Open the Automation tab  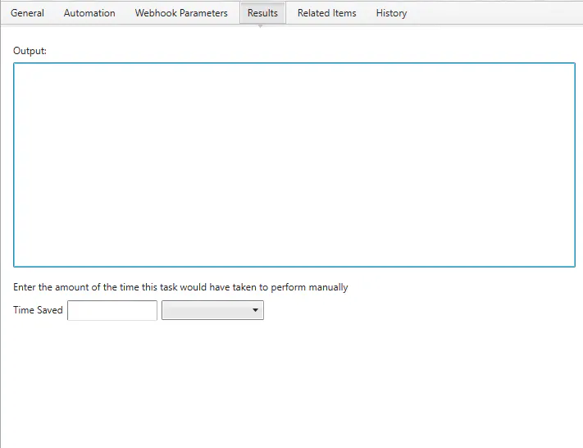[89, 13]
